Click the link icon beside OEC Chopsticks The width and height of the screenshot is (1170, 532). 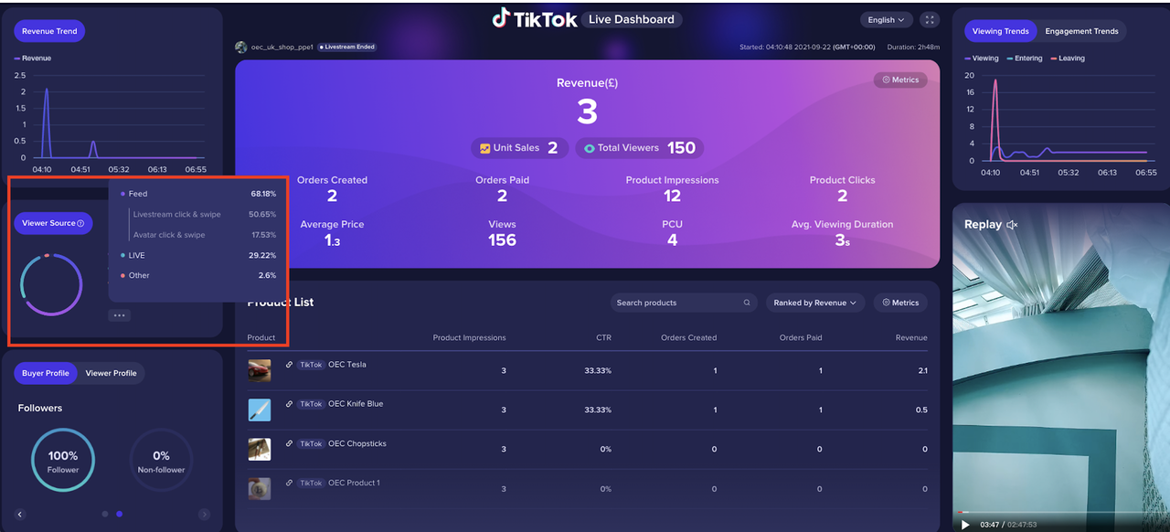tap(289, 443)
